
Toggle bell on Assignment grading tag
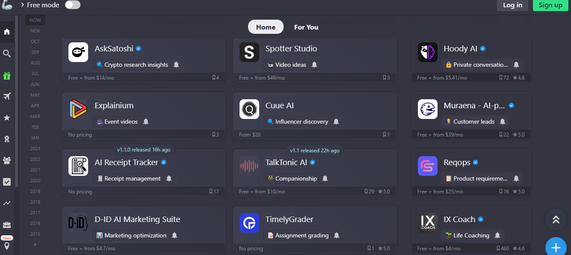[337, 235]
